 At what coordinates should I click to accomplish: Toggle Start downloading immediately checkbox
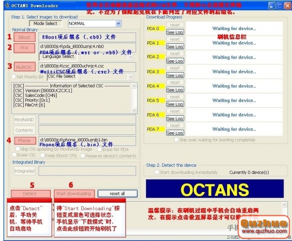157,172
